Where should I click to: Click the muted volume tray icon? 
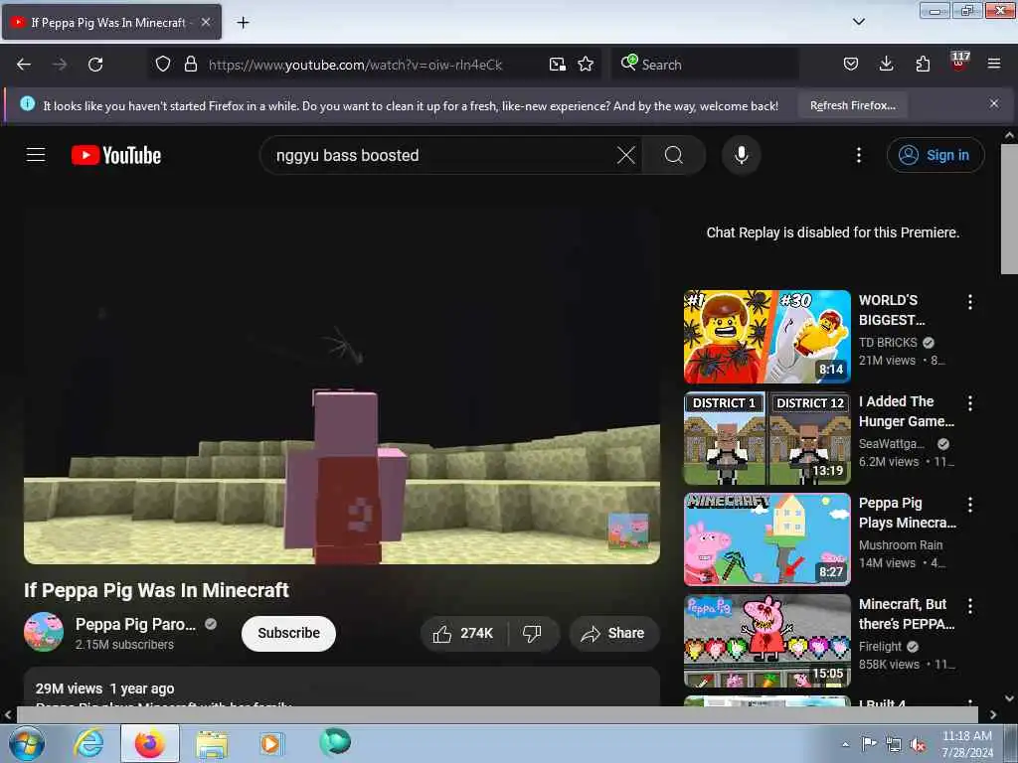point(918,745)
